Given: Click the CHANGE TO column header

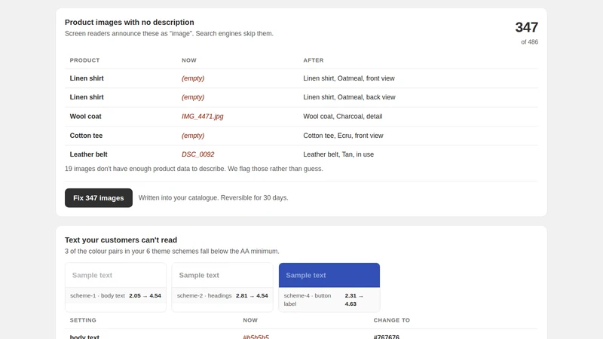Looking at the screenshot, I should pos(391,320).
